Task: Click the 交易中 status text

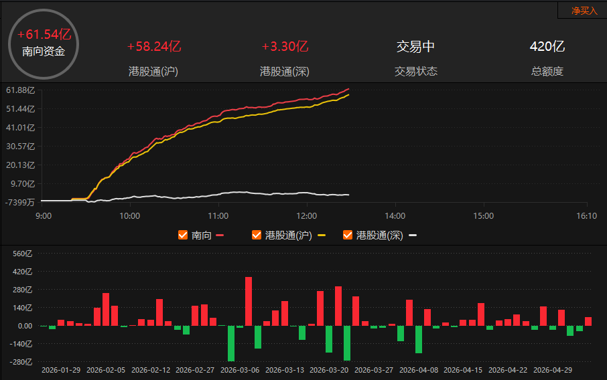Action: click(x=415, y=46)
